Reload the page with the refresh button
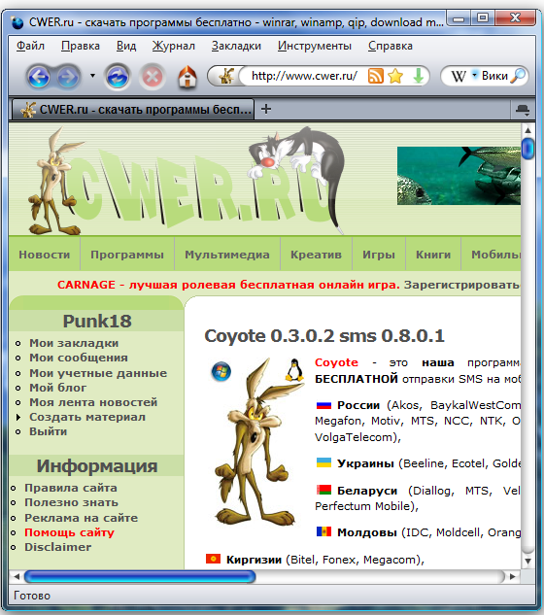Viewport: 544px width, 615px height. (118, 77)
